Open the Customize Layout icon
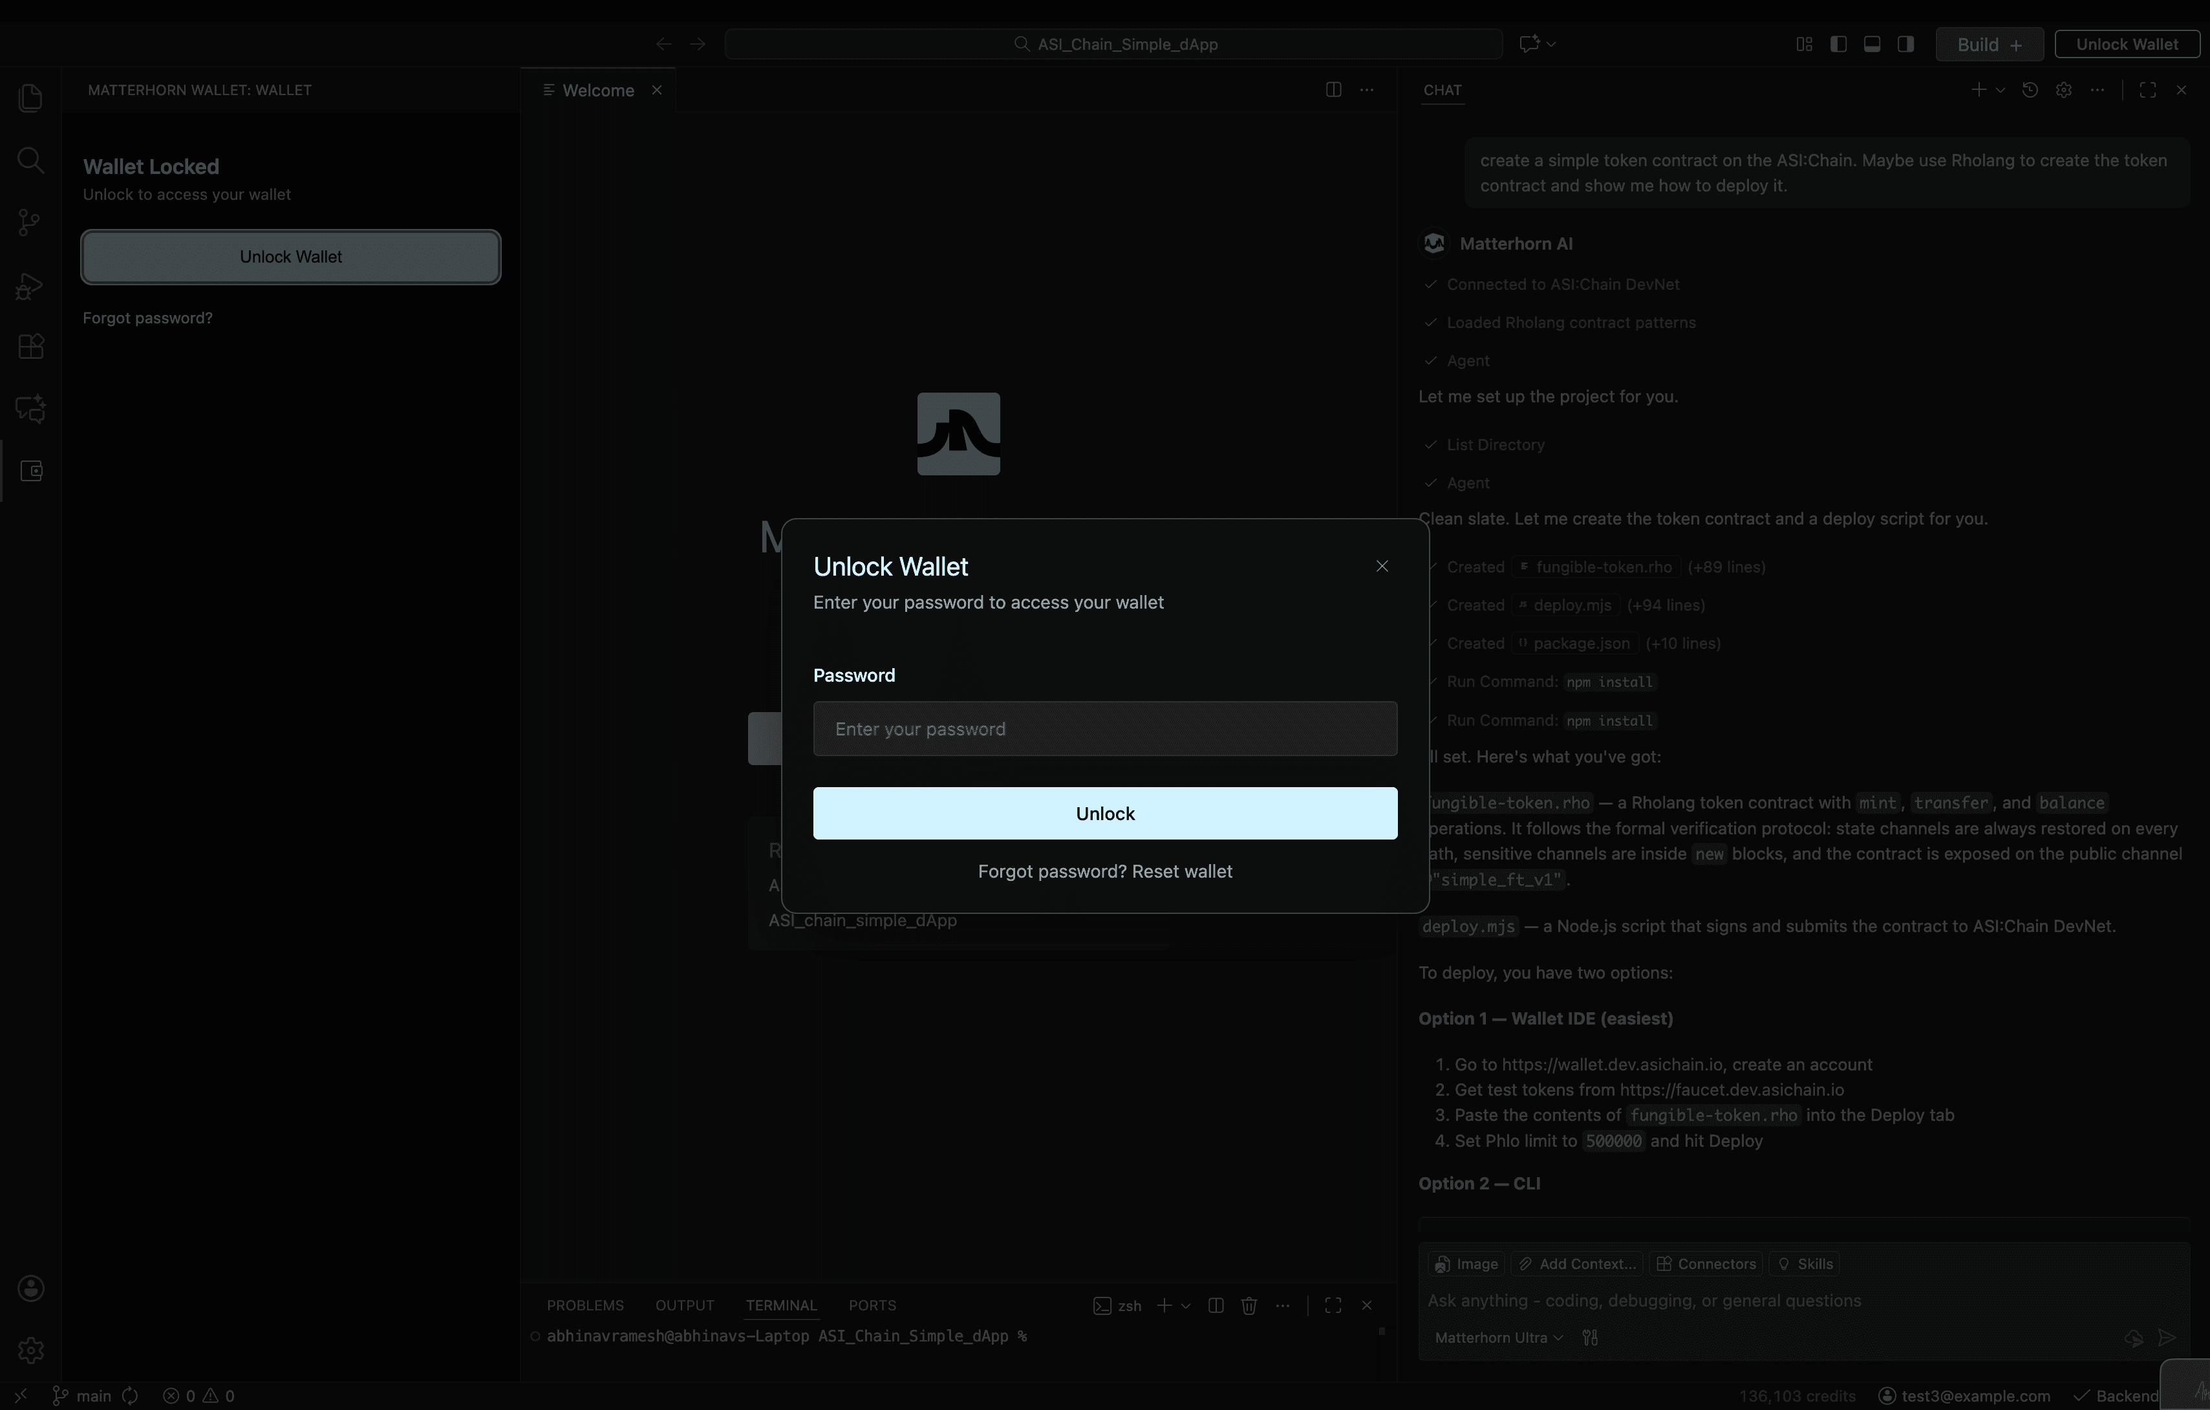The image size is (2210, 1410). pos(1805,44)
